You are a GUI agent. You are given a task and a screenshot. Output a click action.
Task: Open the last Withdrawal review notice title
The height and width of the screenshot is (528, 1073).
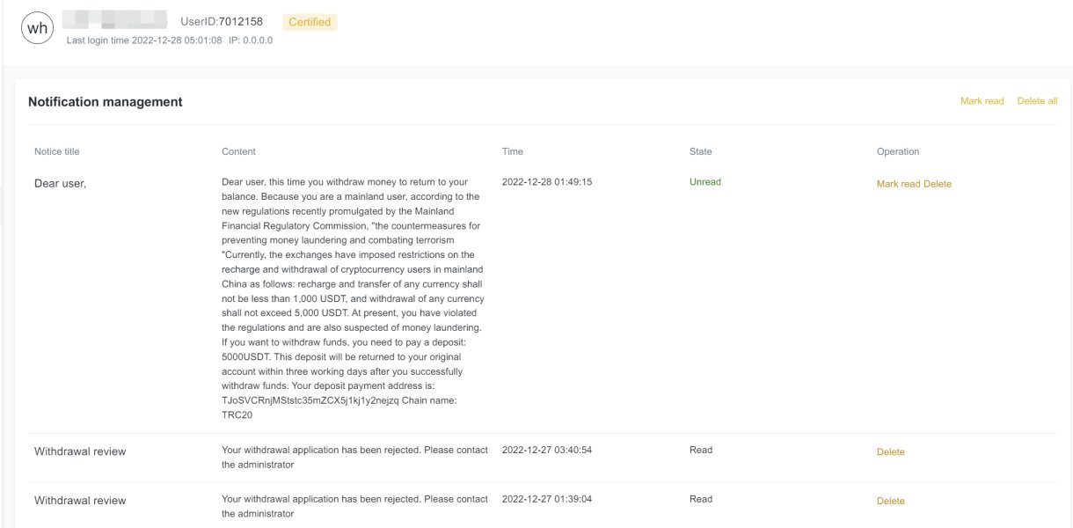(x=80, y=501)
